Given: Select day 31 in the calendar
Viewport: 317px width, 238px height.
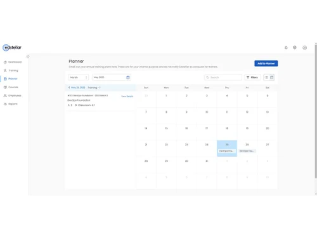Looking at the screenshot, I should pyautogui.click(x=207, y=164).
